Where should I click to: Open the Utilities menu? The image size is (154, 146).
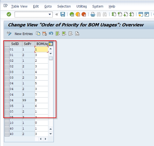(82, 6)
